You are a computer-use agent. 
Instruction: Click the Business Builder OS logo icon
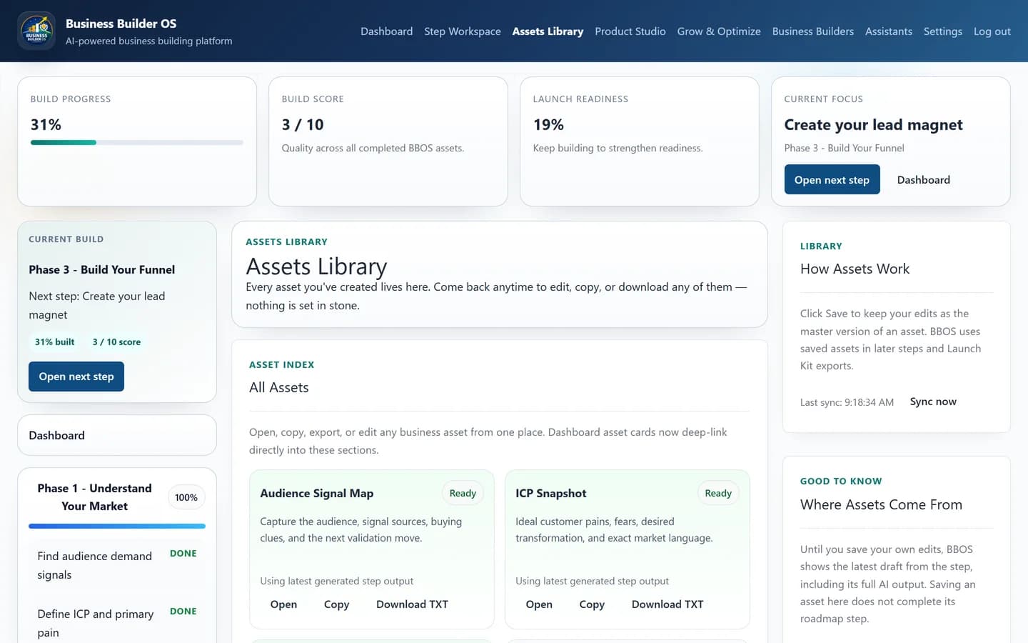coord(36,31)
